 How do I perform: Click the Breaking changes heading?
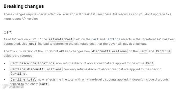pyautogui.click(x=24, y=6)
